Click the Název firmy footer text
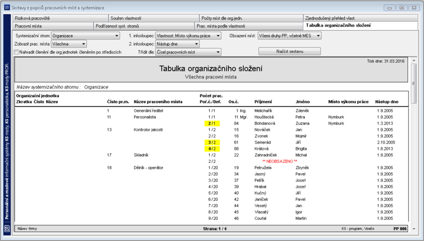Viewport: 424px width, 241px height. click(x=27, y=229)
